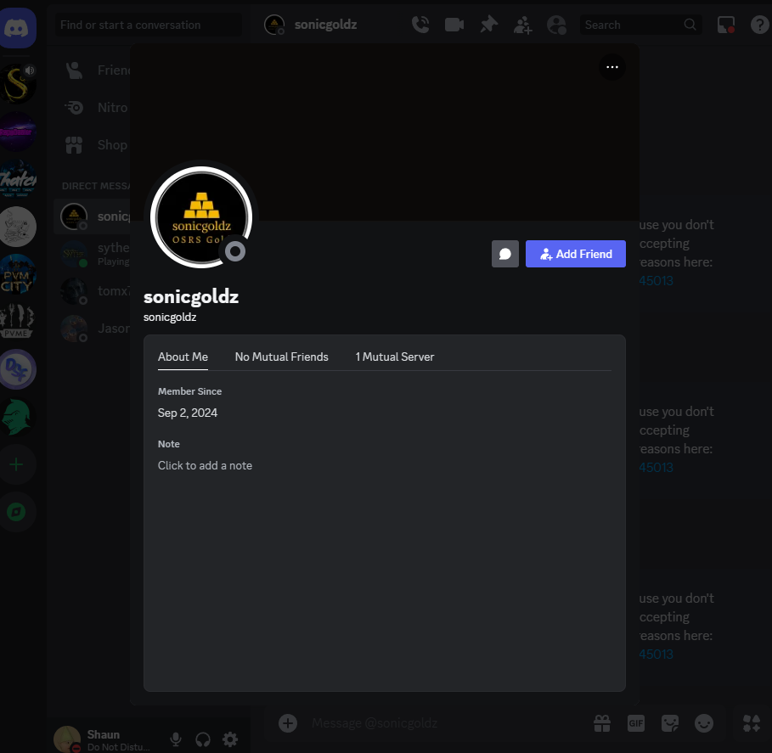This screenshot has width=772, height=753.
Task: Open Explore Discoverable Servers compass icon
Action: click(17, 513)
